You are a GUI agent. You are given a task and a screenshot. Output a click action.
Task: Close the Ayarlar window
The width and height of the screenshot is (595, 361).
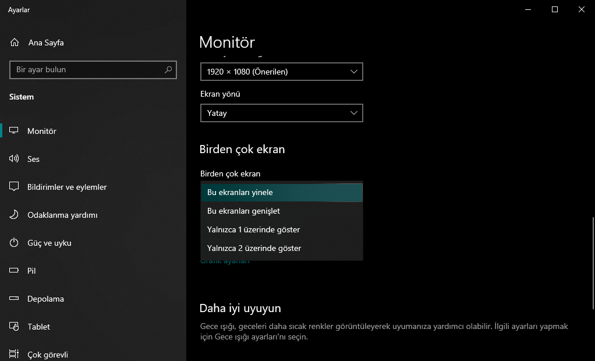click(582, 9)
